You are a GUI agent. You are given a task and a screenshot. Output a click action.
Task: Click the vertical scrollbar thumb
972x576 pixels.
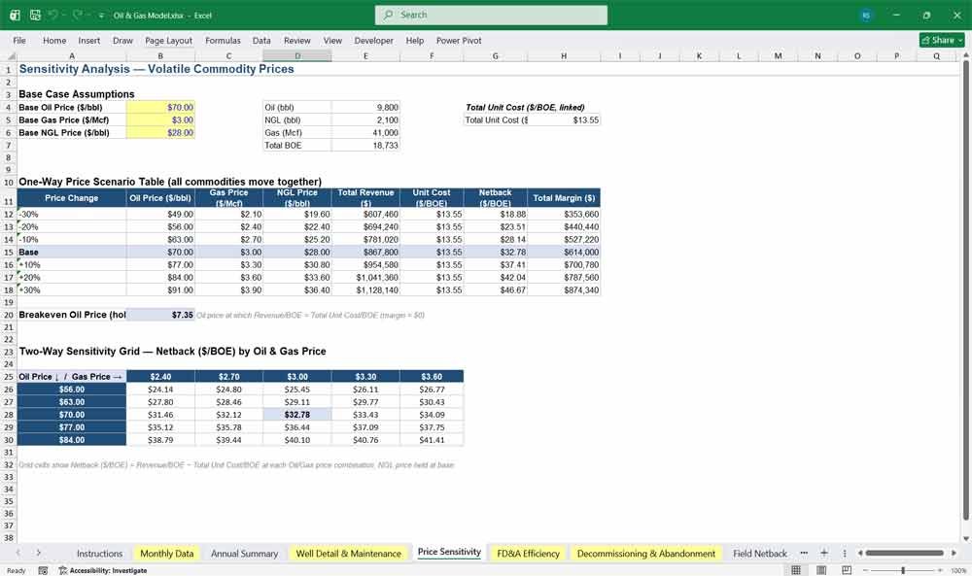tap(966, 289)
